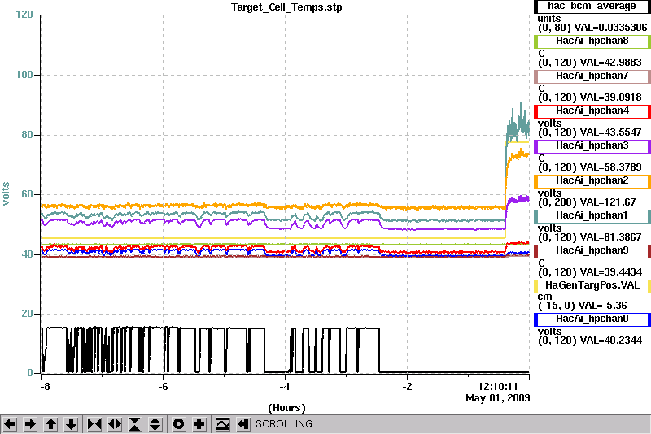Screen dimensions: 651x434
Task: Pan the graph left with the left arrow icon
Action: point(10,424)
